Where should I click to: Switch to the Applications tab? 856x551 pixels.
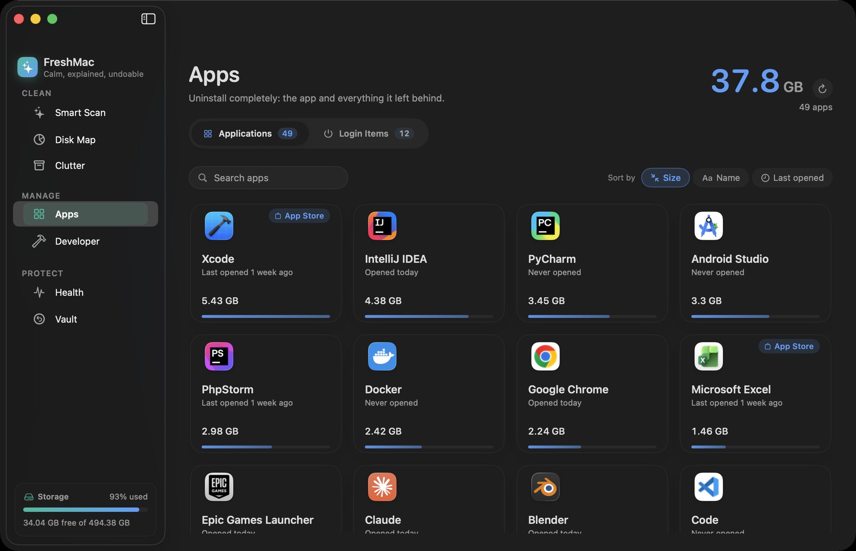pos(250,134)
